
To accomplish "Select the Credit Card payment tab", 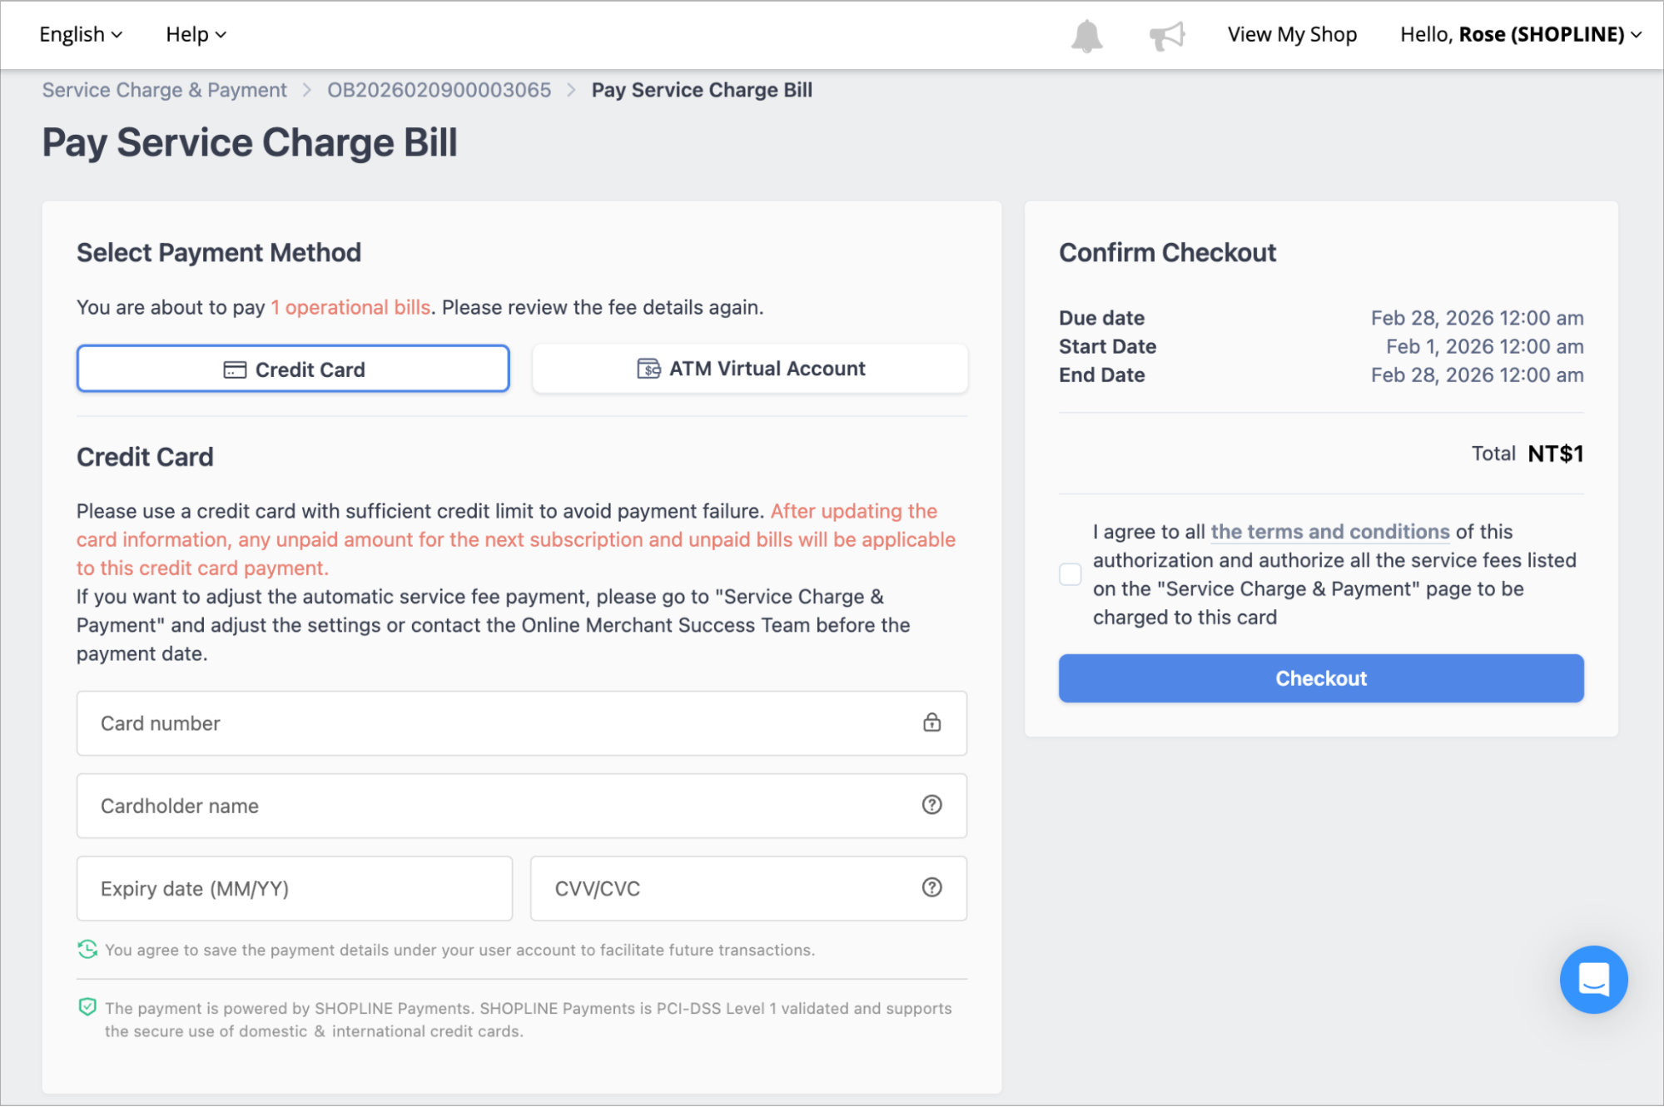I will (x=293, y=369).
